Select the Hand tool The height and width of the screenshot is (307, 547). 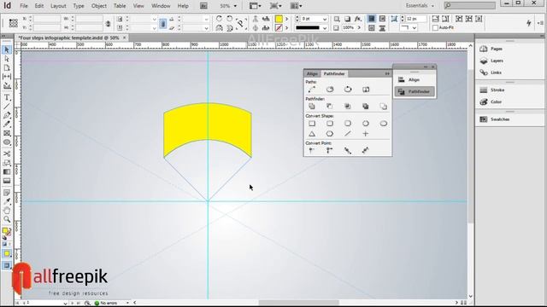click(7, 211)
